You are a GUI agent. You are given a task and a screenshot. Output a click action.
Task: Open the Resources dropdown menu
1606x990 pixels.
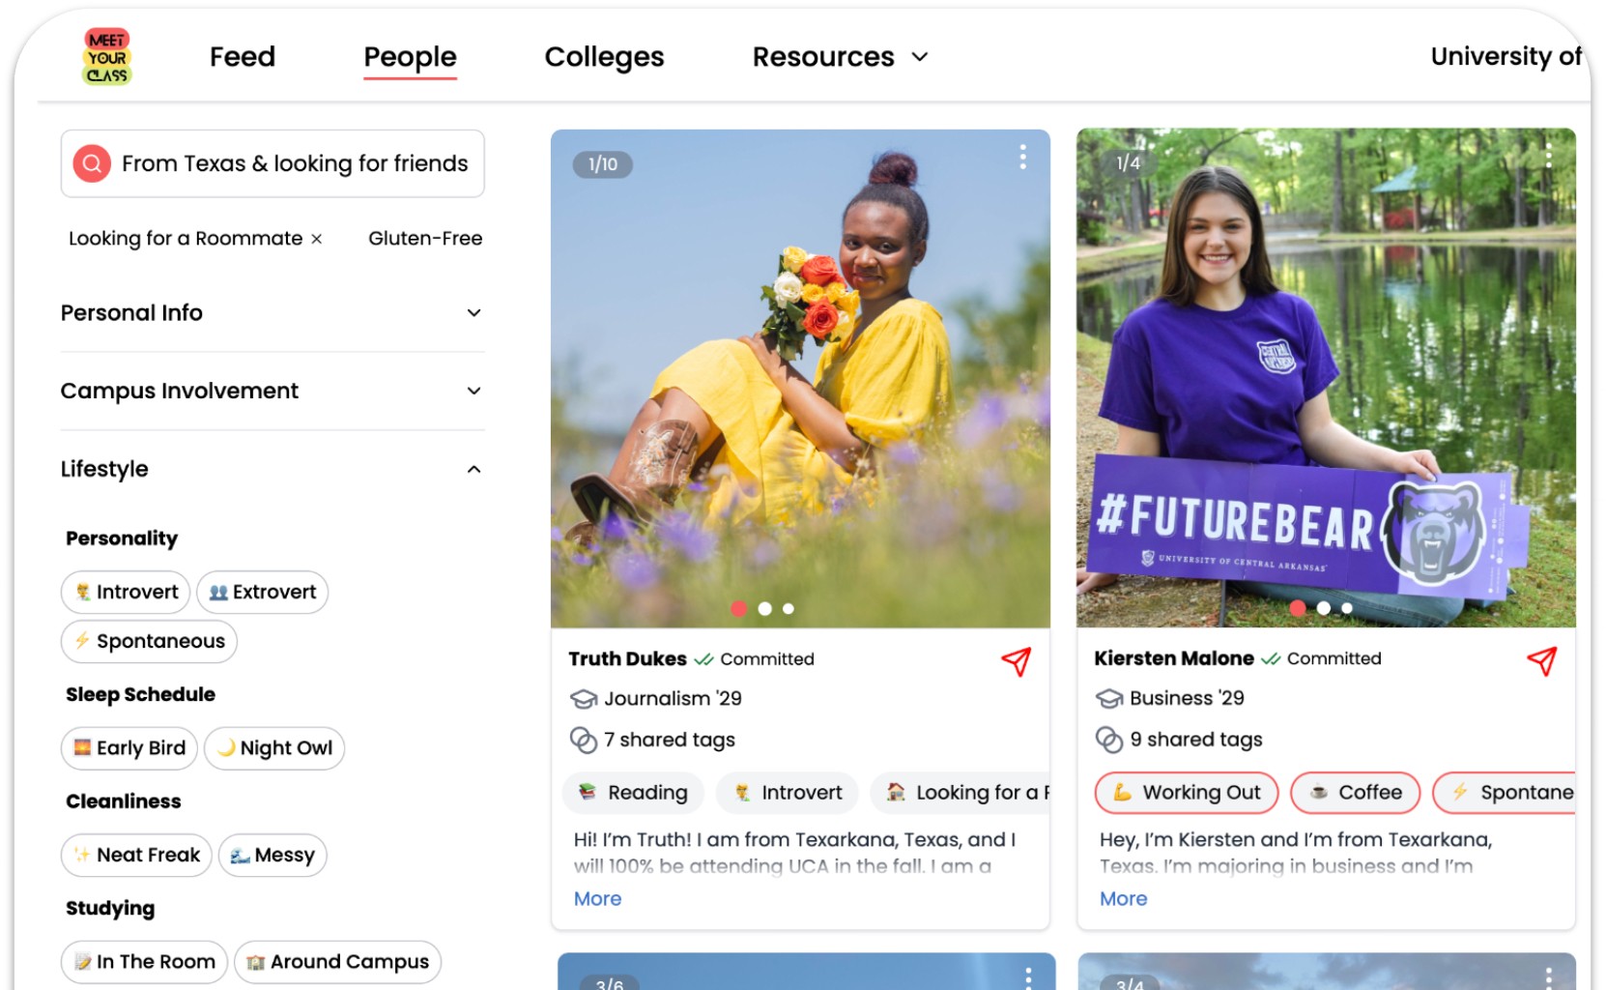(x=840, y=57)
